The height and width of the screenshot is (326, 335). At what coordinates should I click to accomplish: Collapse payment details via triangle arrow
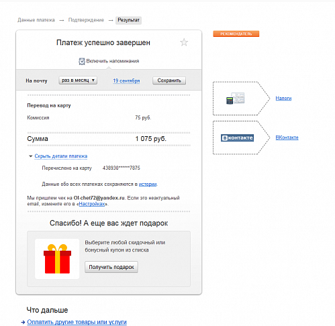(31, 156)
